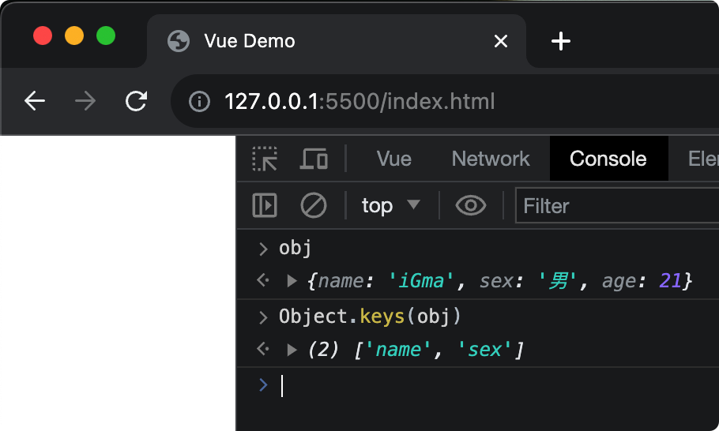Select the Console tab
The width and height of the screenshot is (719, 431).
[608, 159]
